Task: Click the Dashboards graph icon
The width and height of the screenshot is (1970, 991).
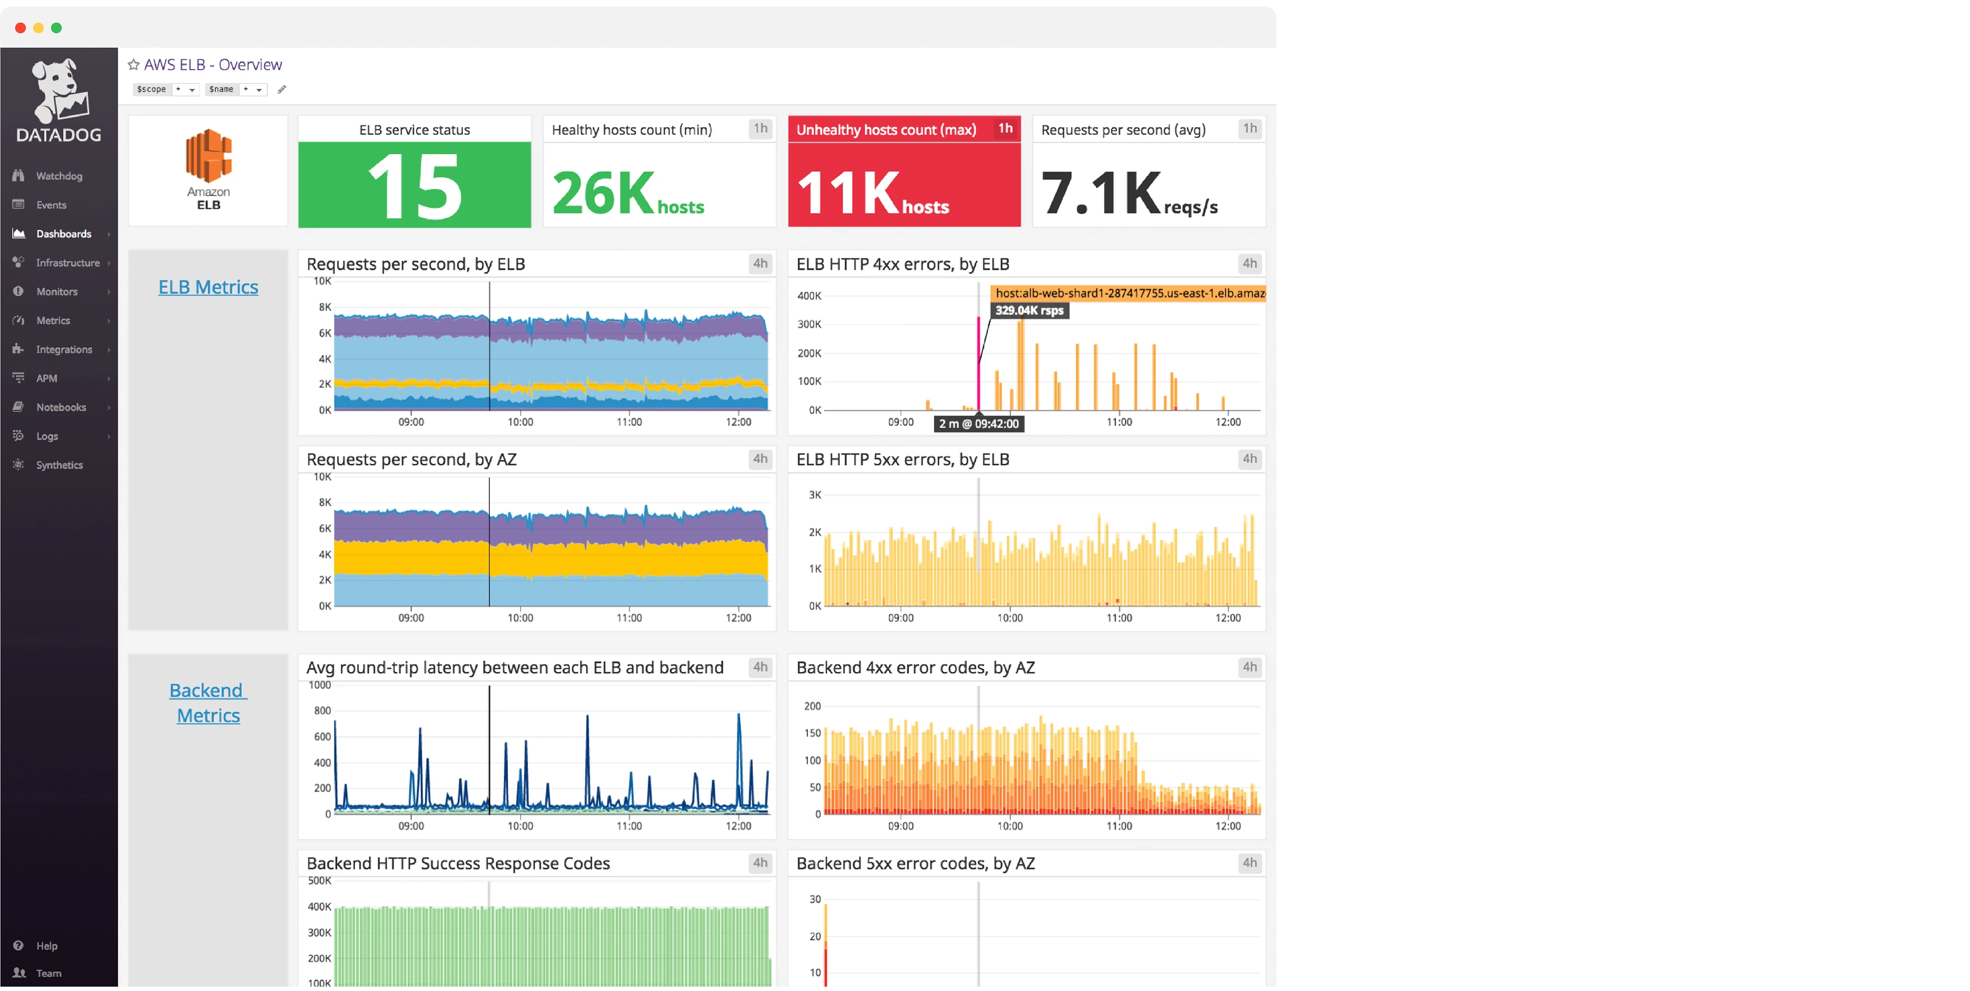Action: (x=18, y=233)
